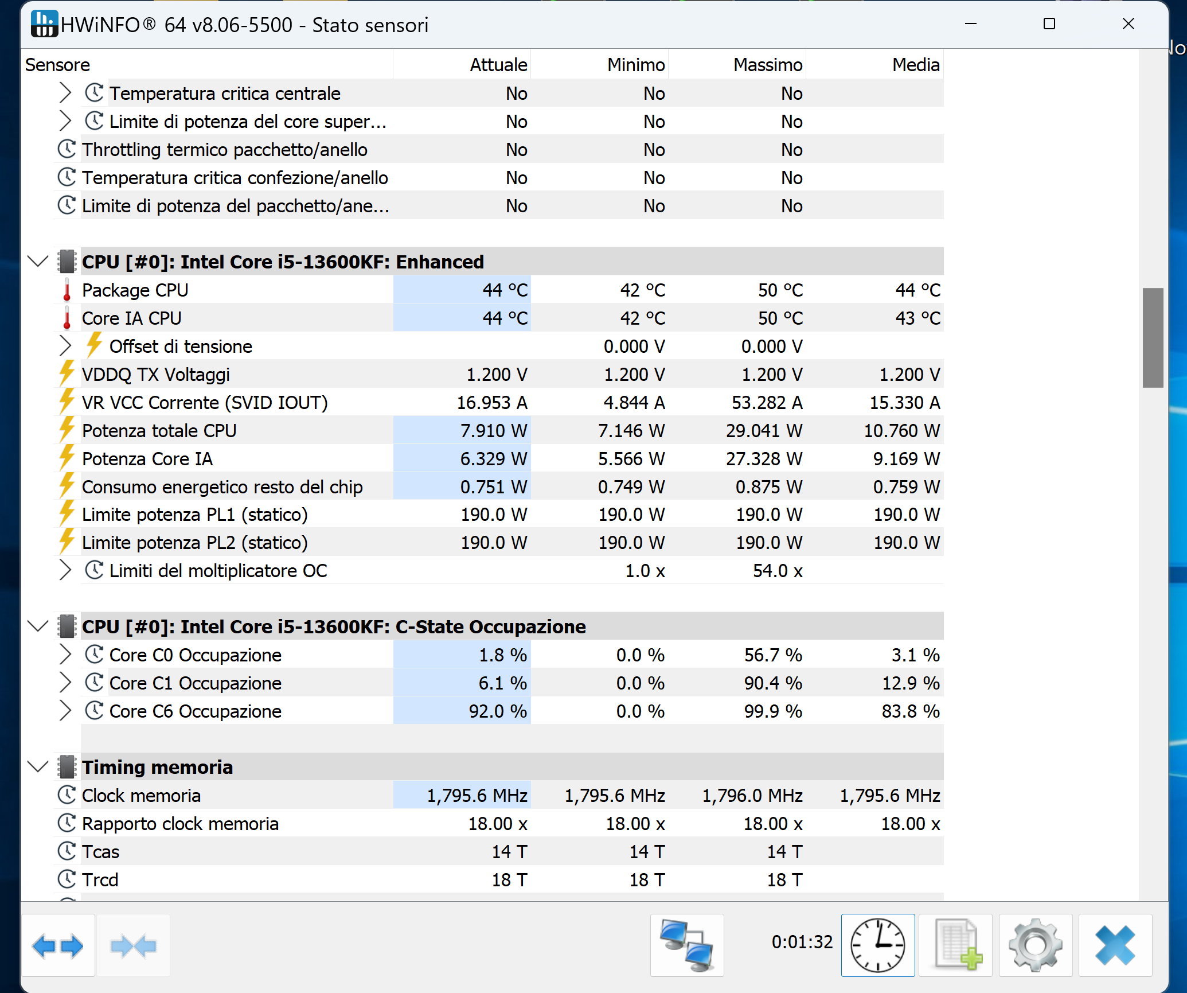The height and width of the screenshot is (993, 1187).
Task: Click the Massimo column header
Action: (767, 65)
